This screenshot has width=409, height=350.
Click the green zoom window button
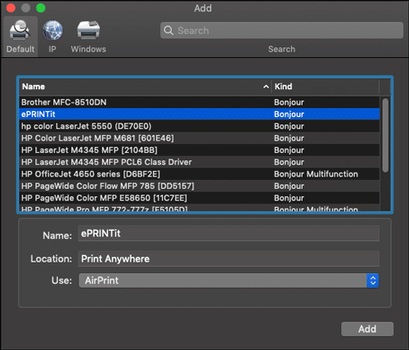(41, 8)
